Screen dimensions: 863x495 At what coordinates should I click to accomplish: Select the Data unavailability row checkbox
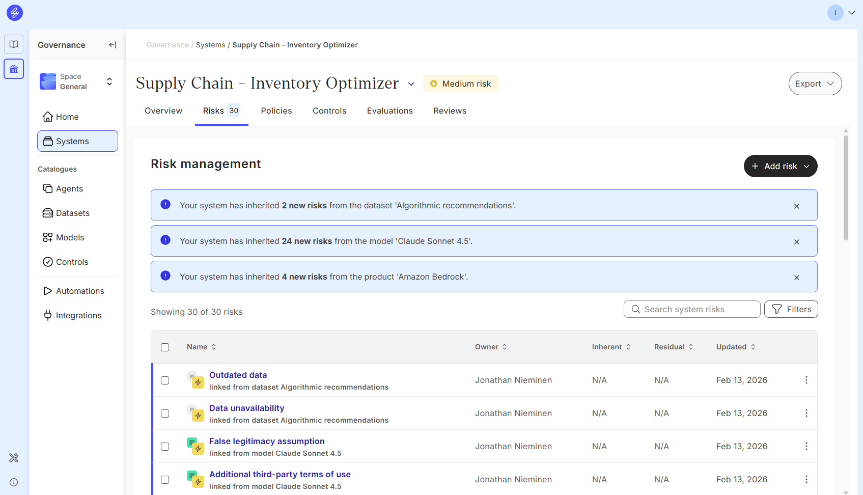(x=165, y=414)
